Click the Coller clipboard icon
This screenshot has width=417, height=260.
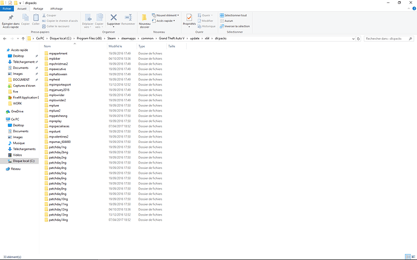[x=36, y=17]
